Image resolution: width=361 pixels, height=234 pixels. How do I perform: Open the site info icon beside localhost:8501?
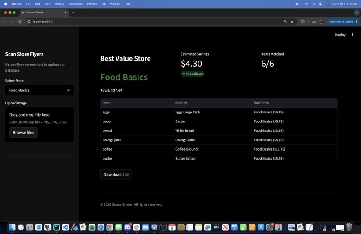(x=29, y=22)
